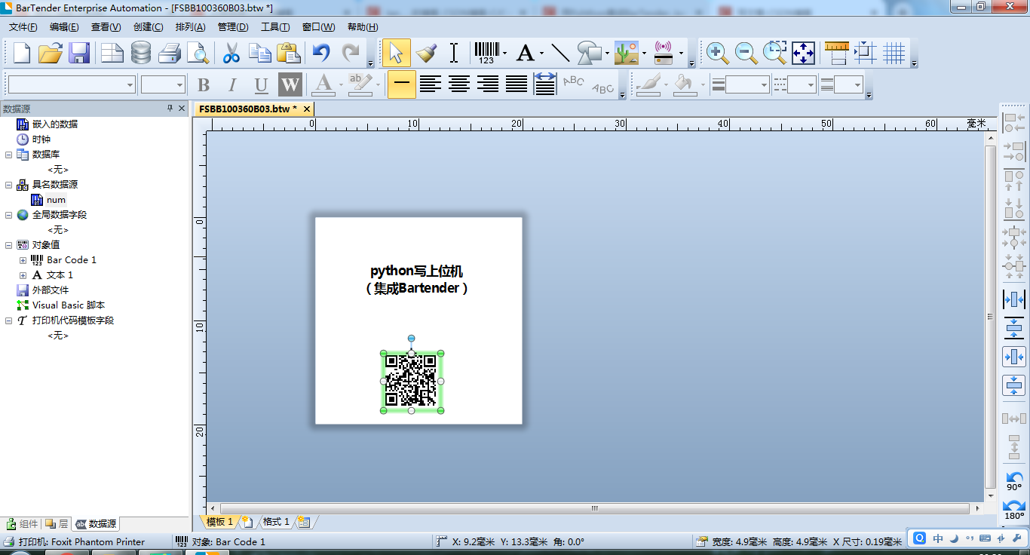Insert a picture with the cactus icon
The image size is (1030, 555).
point(627,53)
